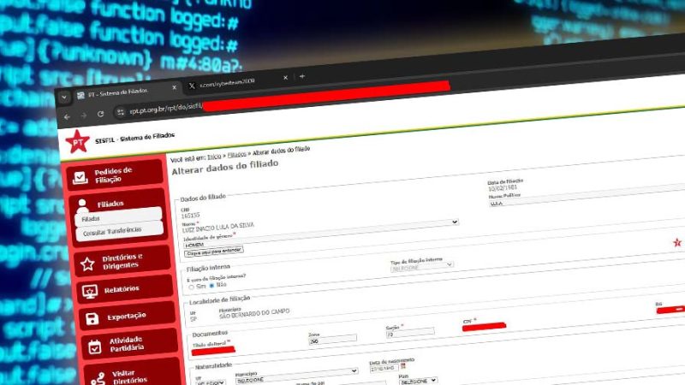Click the 'Clique aqui para entender' button
This screenshot has height=385, width=685.
coord(213,252)
